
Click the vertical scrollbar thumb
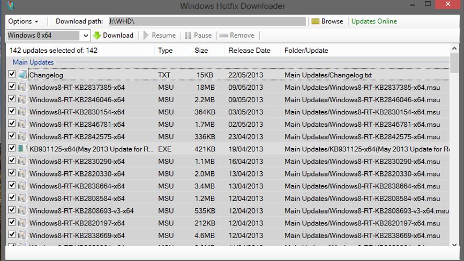[x=454, y=63]
